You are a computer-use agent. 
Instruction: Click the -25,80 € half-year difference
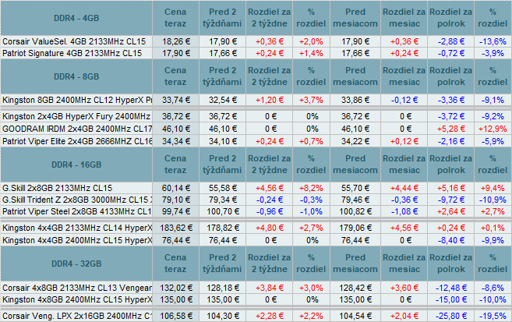pyautogui.click(x=451, y=316)
